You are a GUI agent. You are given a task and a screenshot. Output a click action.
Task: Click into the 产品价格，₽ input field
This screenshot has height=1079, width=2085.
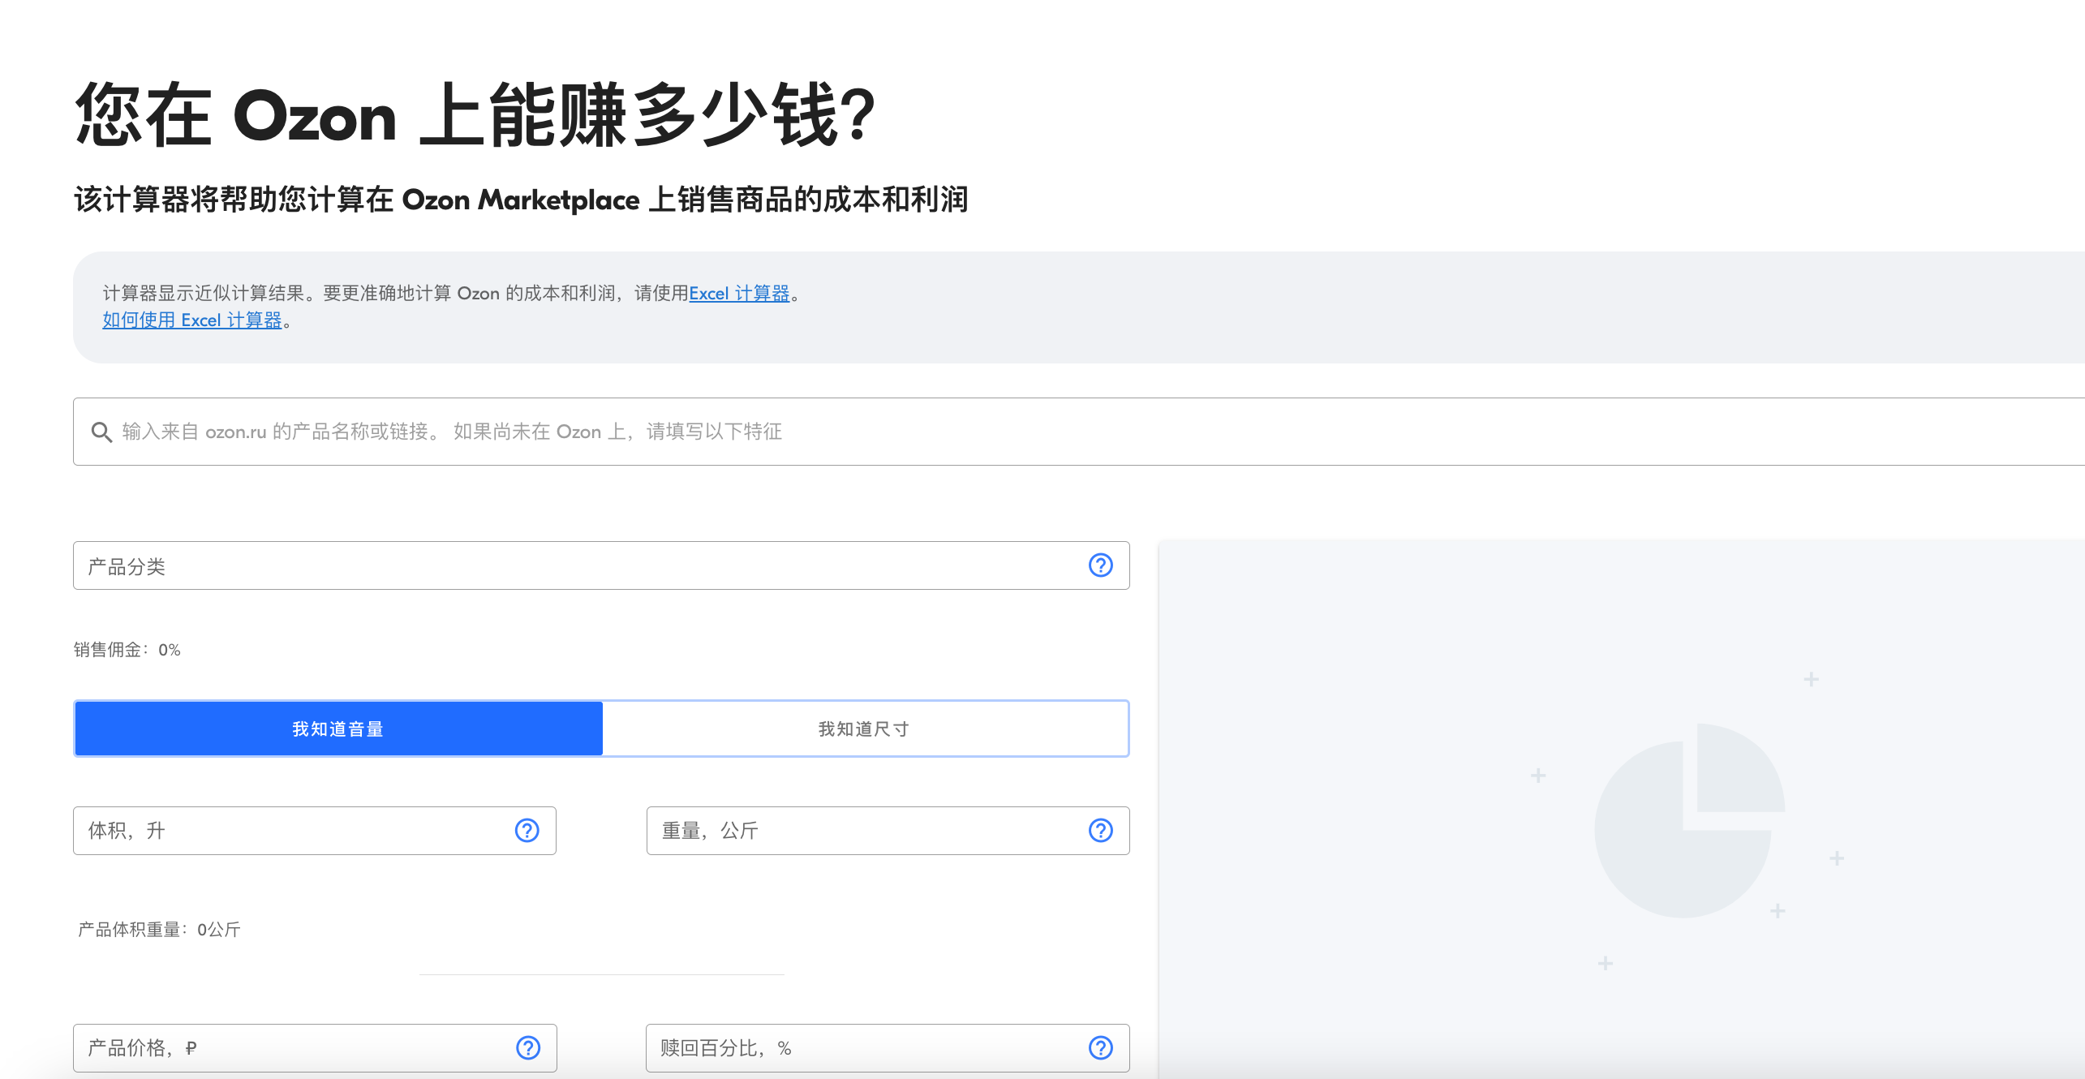(315, 1048)
